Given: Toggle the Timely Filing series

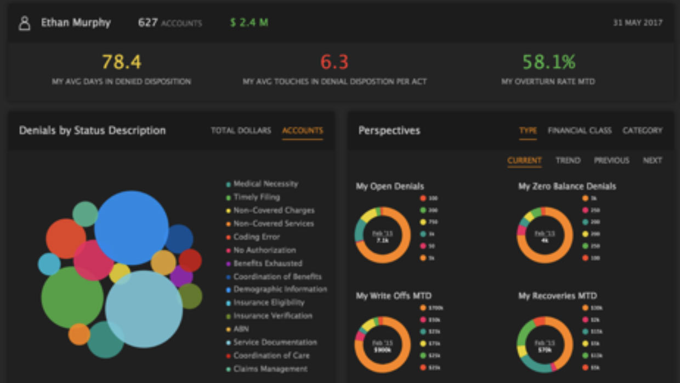Looking at the screenshot, I should click(228, 197).
